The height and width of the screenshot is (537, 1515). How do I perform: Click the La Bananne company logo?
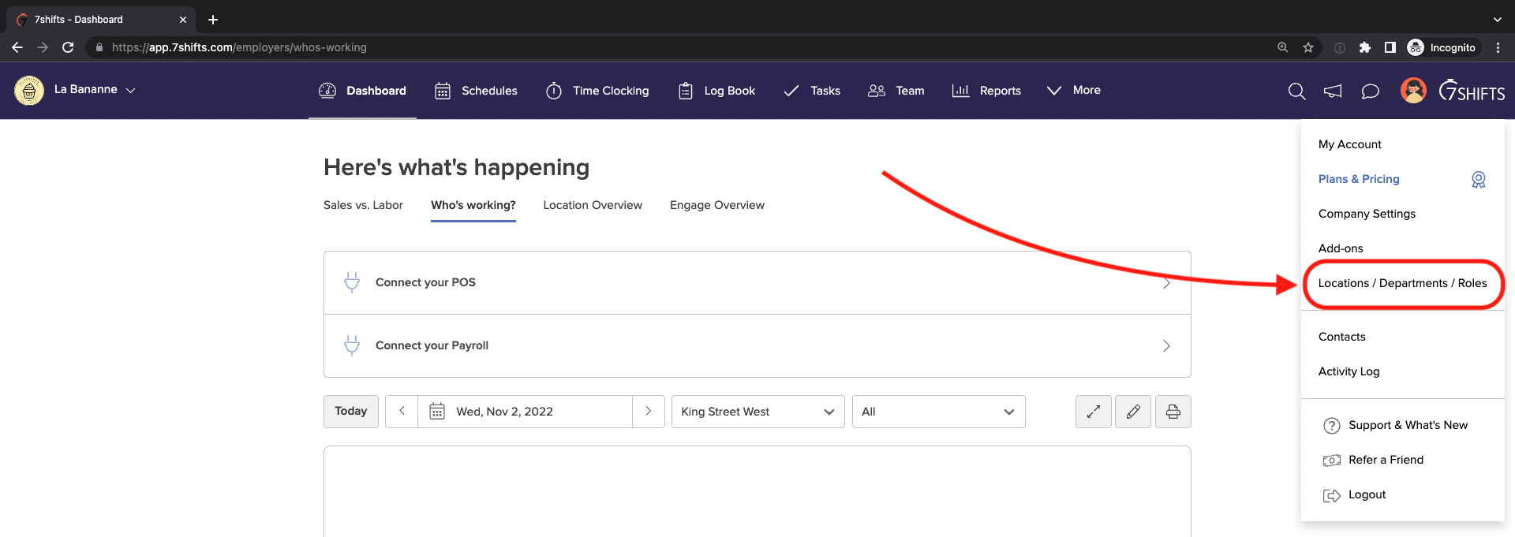[x=29, y=91]
